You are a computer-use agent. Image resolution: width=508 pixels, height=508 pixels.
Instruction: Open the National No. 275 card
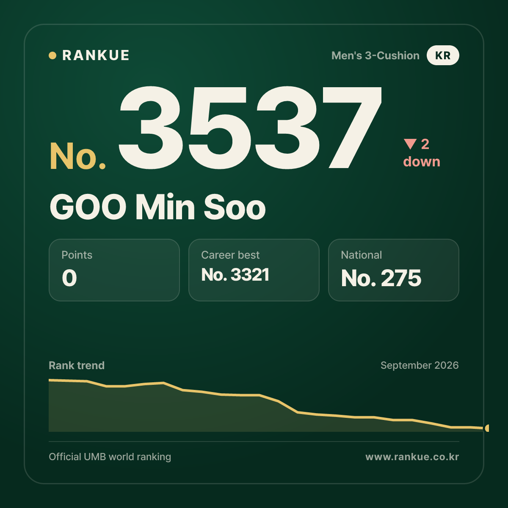(x=394, y=270)
